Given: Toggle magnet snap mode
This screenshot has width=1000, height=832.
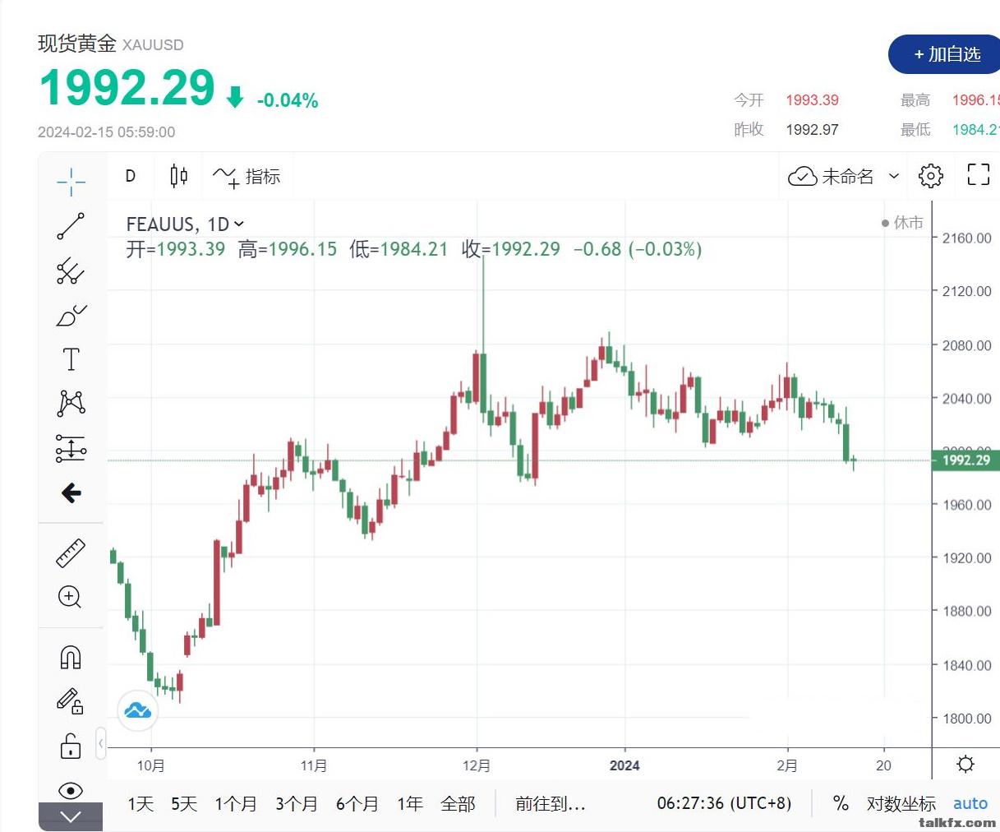Looking at the screenshot, I should coord(71,657).
